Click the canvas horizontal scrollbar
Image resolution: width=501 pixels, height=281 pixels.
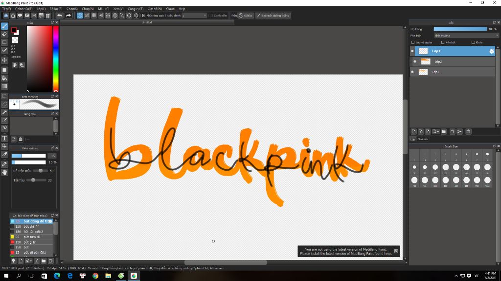(x=226, y=262)
